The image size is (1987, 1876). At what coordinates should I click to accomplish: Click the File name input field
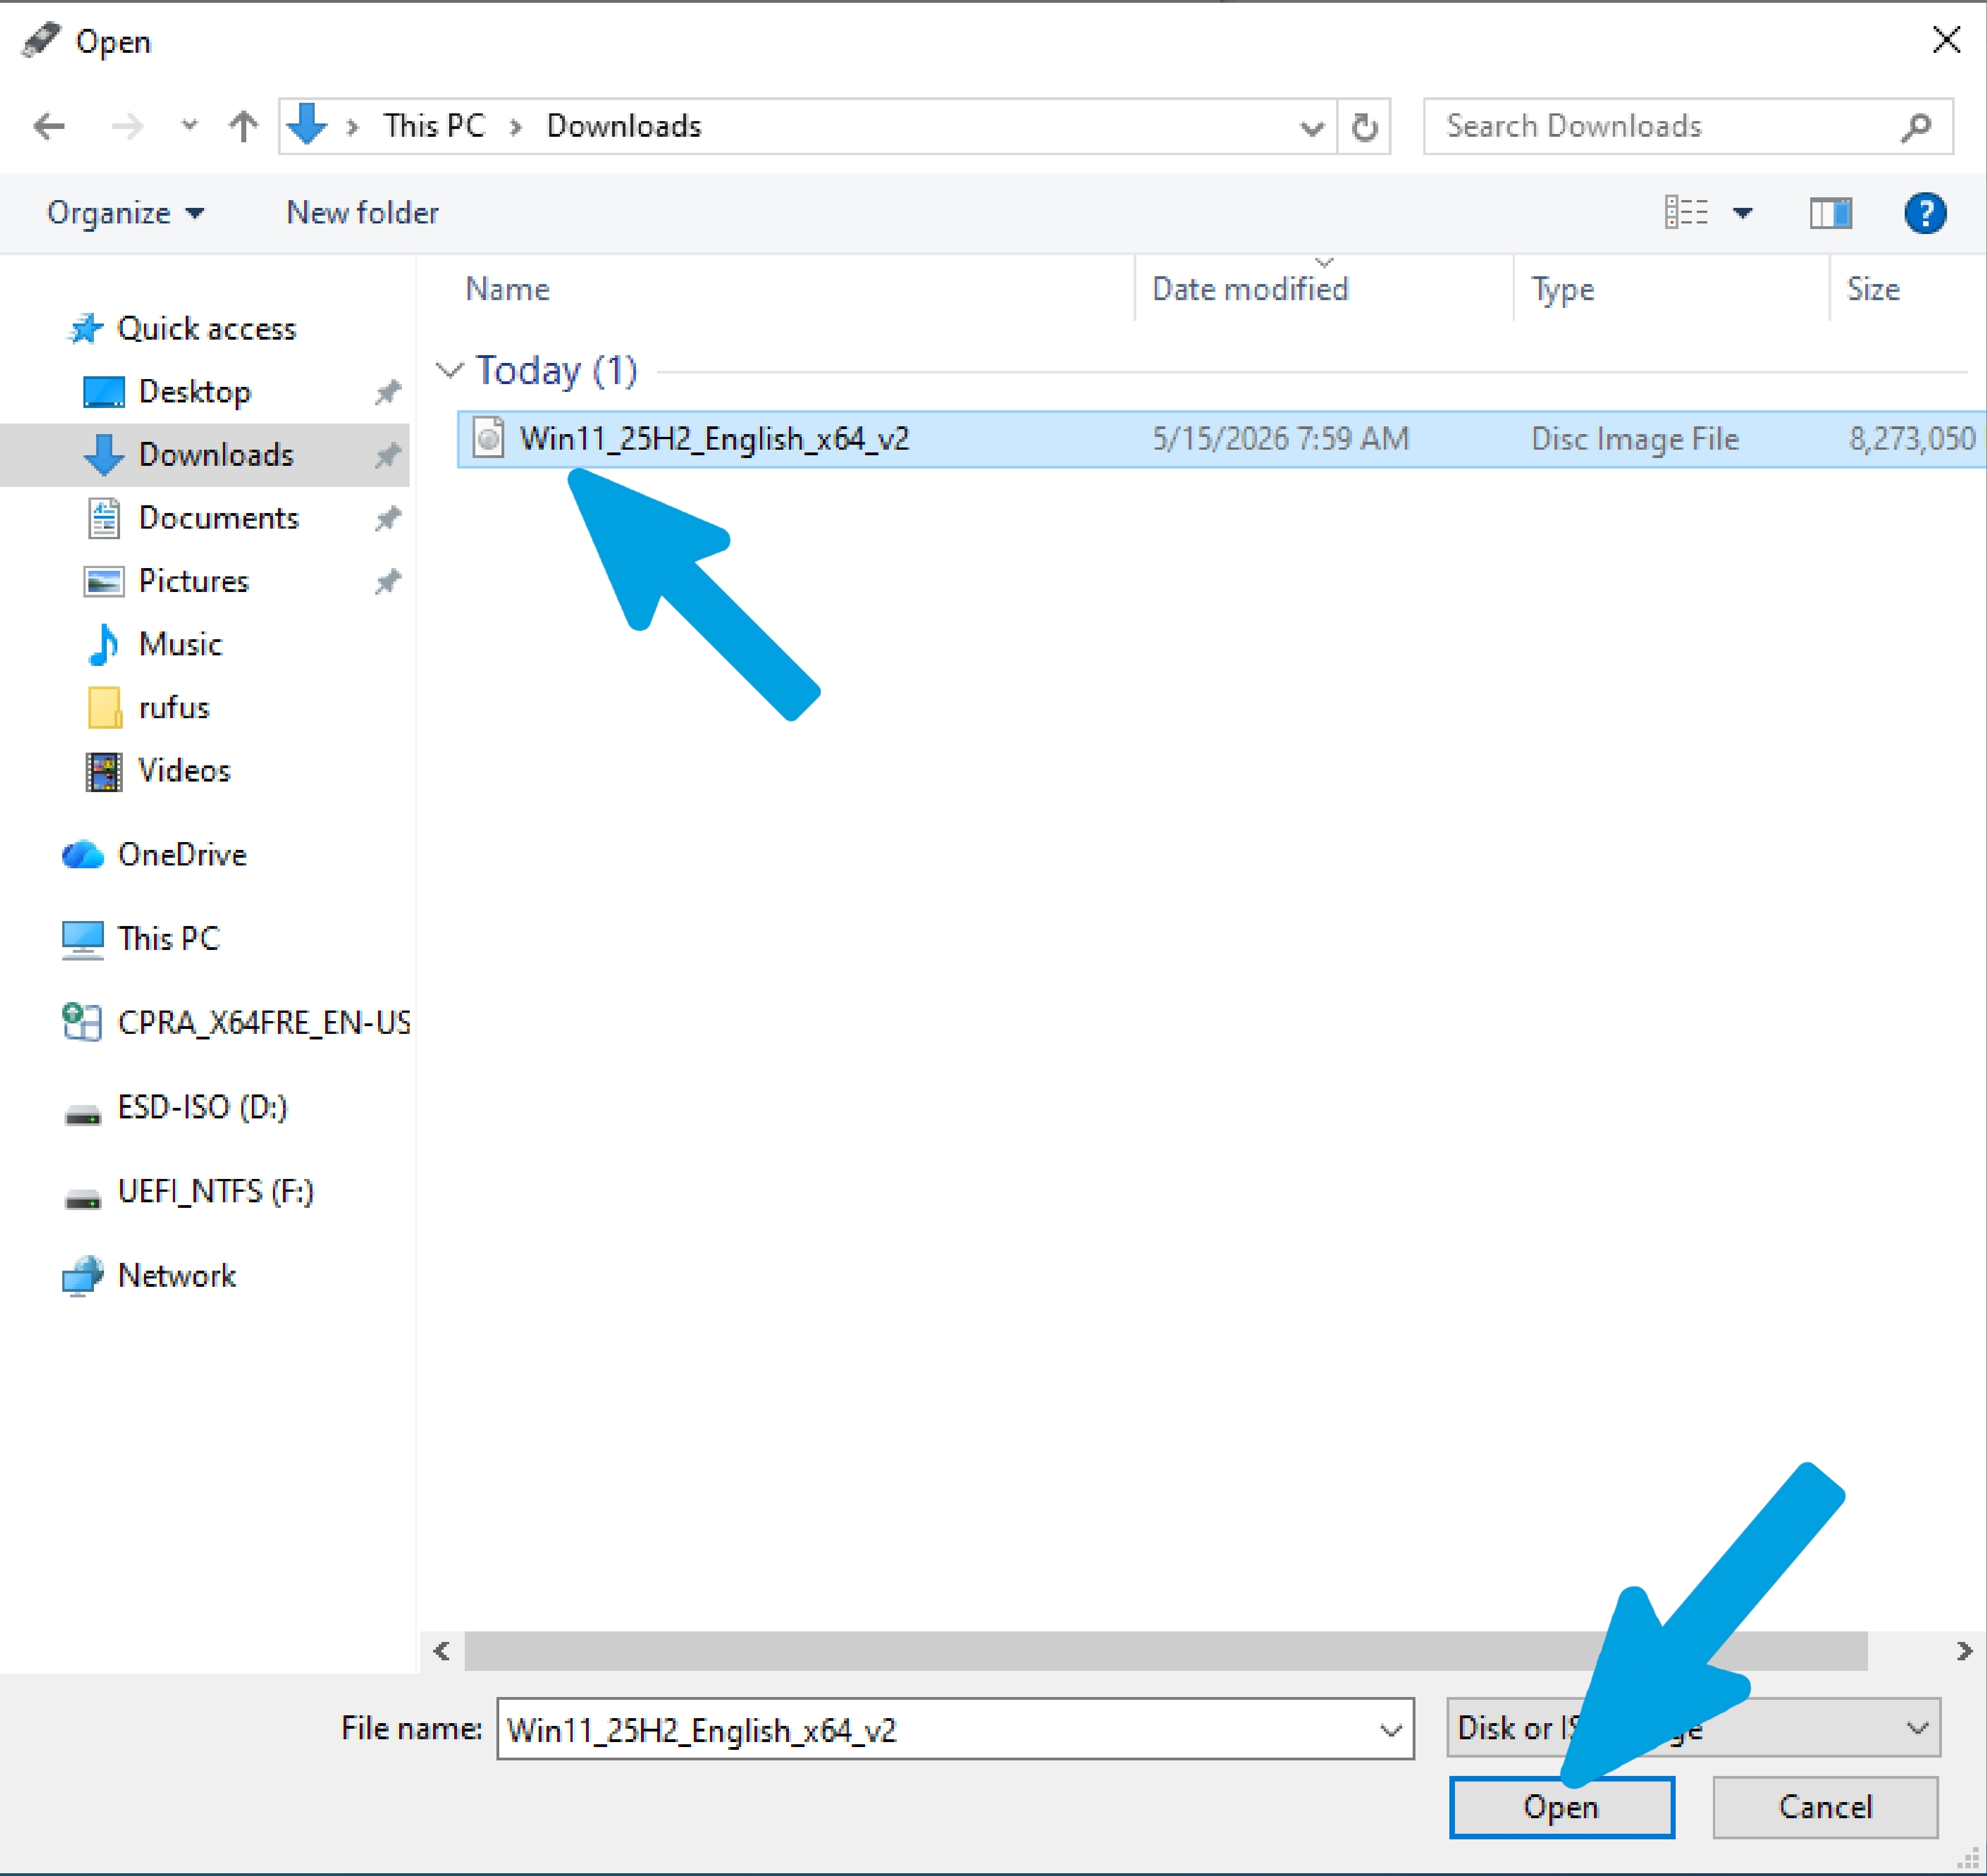click(x=954, y=1729)
